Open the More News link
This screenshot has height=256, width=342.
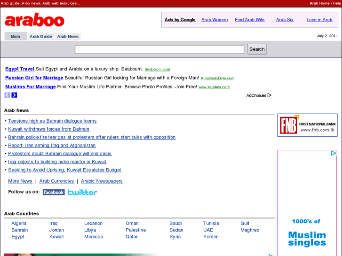pyautogui.click(x=20, y=181)
